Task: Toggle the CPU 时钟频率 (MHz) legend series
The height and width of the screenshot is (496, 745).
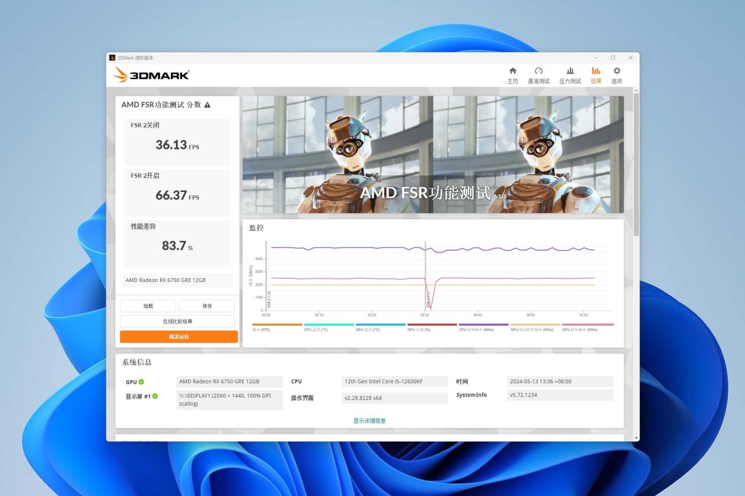Action: (484, 327)
